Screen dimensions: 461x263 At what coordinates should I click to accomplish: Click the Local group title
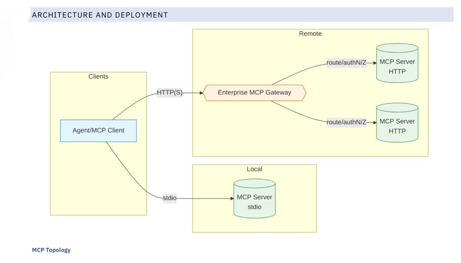[x=254, y=169]
